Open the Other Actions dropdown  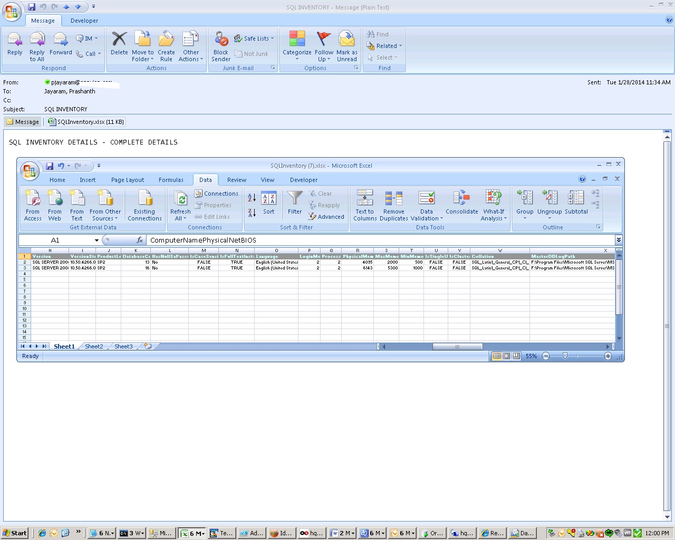(x=190, y=45)
